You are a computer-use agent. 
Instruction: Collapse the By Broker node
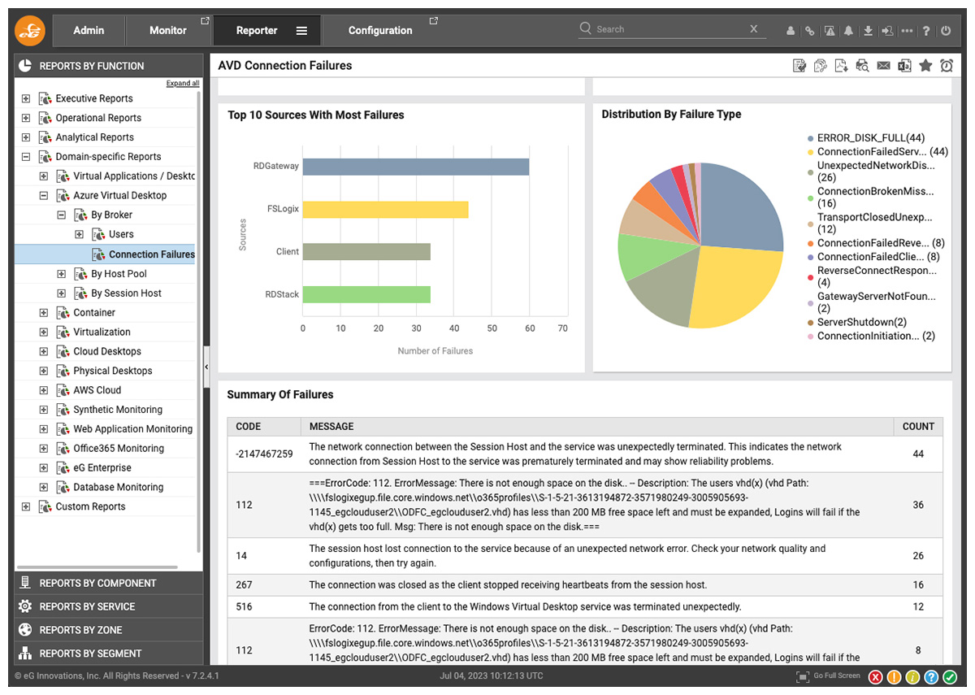click(62, 215)
